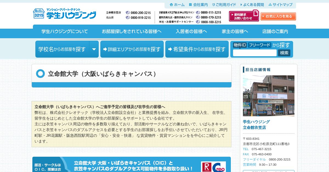
Task: Click 希望条件からお部屋を探す button
Action: pyautogui.click(x=197, y=49)
